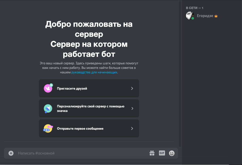Focus the Написать #основной message field
Viewport: 242px width, 165px height.
pos(80,153)
